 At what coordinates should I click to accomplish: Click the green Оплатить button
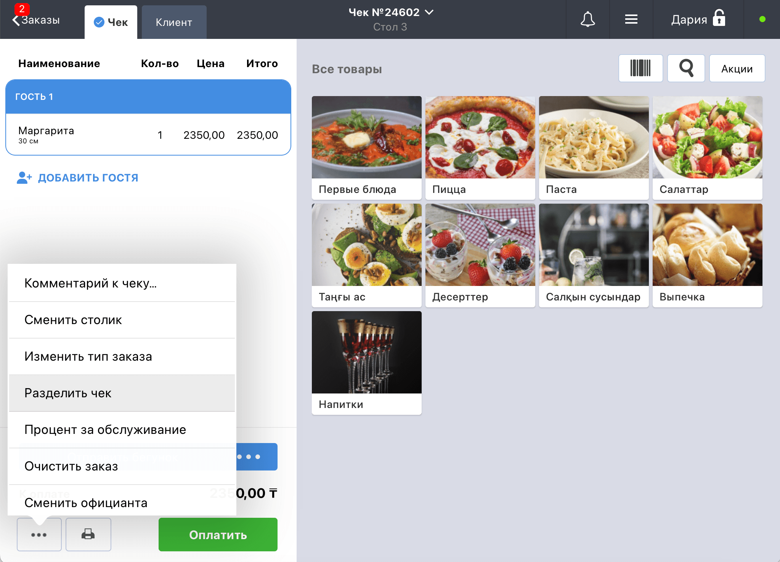(x=218, y=535)
